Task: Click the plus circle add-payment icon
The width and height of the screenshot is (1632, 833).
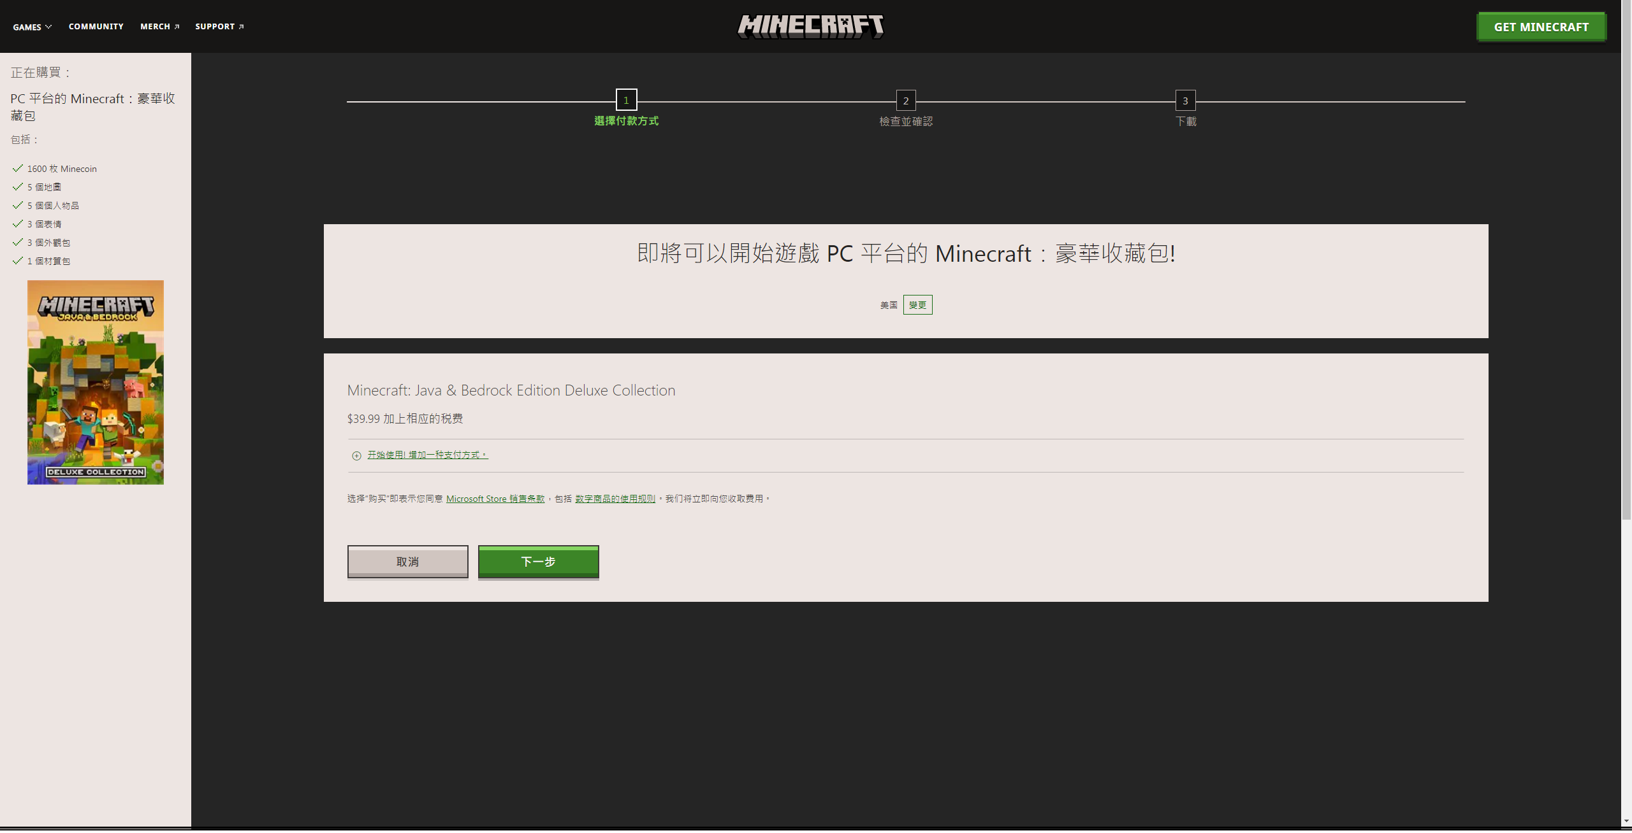Action: tap(356, 455)
